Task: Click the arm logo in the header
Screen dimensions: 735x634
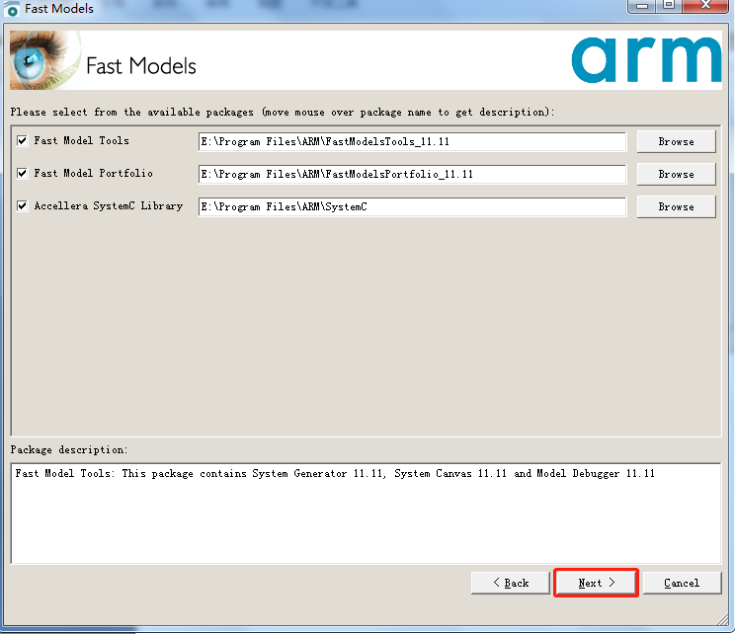Action: coord(646,60)
